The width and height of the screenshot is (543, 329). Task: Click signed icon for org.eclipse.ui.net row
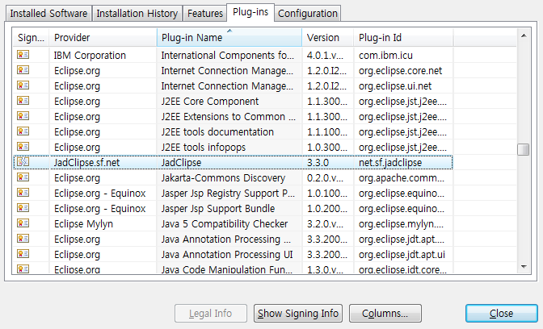[x=23, y=85]
